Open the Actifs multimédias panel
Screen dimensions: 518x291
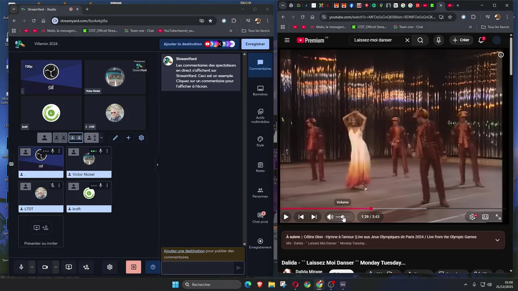click(x=260, y=116)
